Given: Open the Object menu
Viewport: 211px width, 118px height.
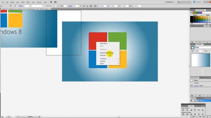Looking at the screenshot, I should point(12,2).
